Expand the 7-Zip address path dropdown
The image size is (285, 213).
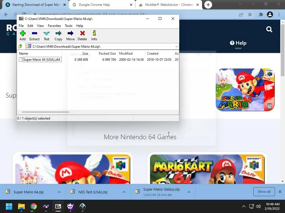176,47
